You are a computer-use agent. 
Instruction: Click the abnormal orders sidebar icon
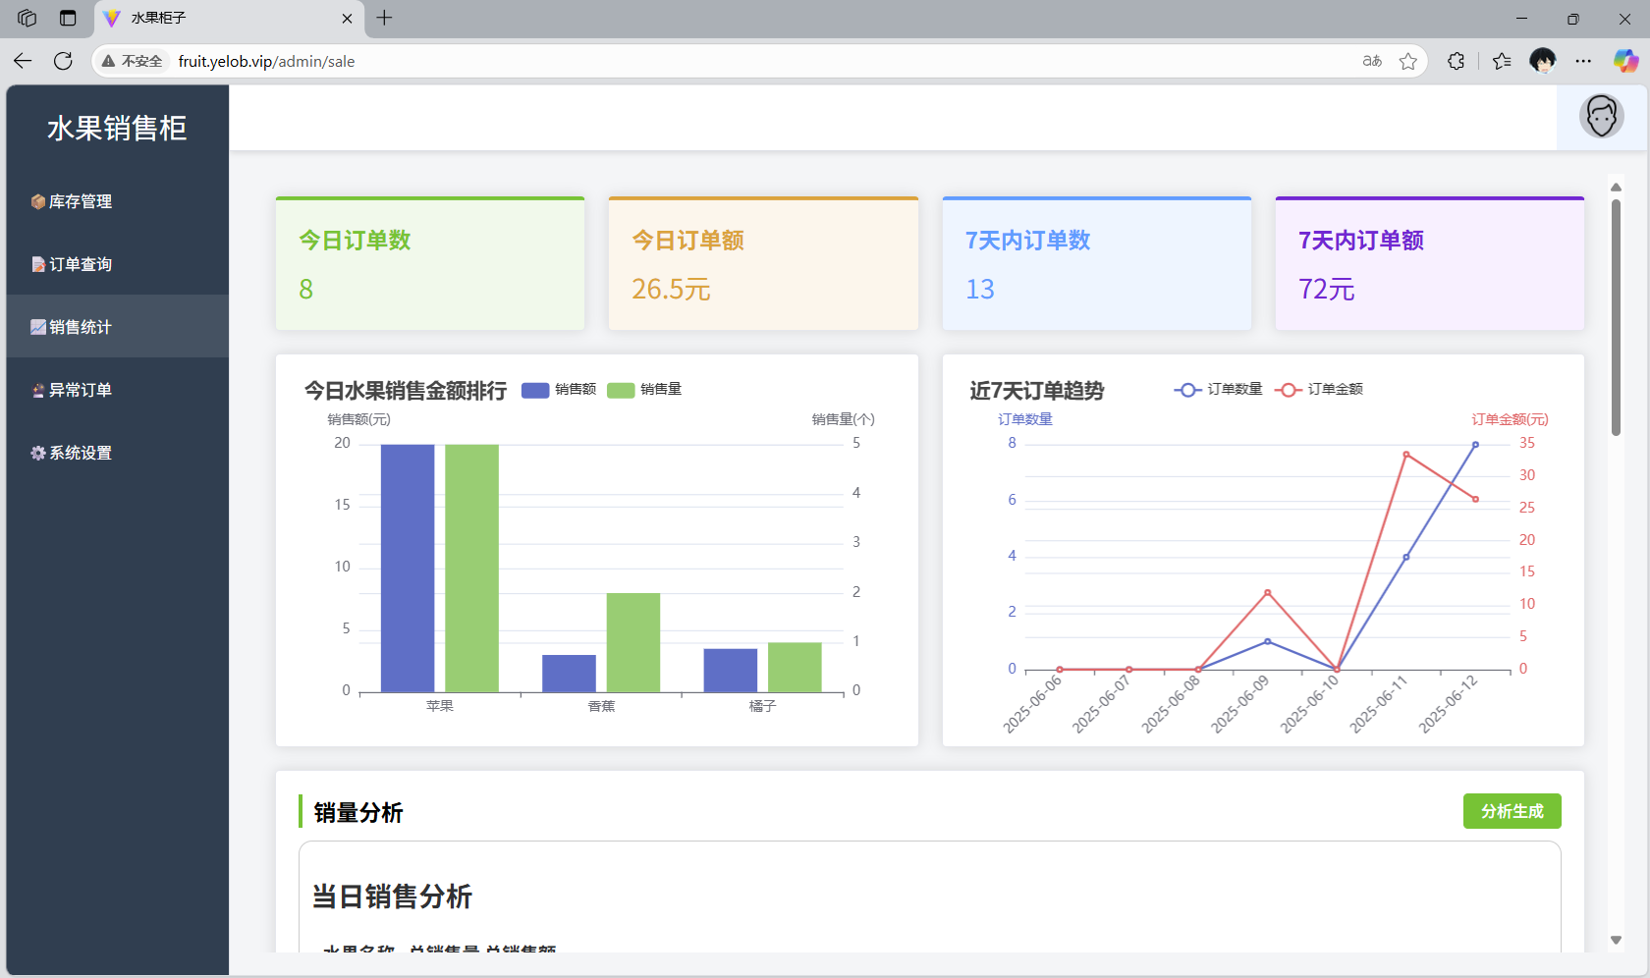pos(37,390)
